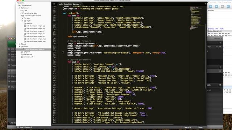Click the lowest gear icon in the dark panel
232x130 pixels.
pyautogui.click(x=220, y=85)
